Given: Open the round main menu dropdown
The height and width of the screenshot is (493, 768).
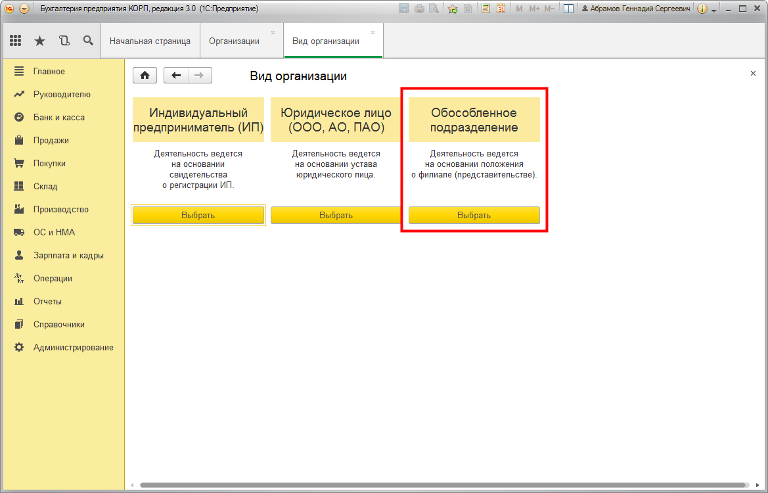Looking at the screenshot, I should coord(24,9).
